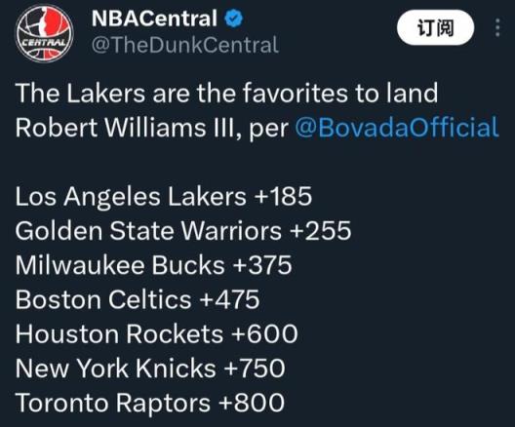
Task: Click the +800 odds number
Action: [252, 403]
